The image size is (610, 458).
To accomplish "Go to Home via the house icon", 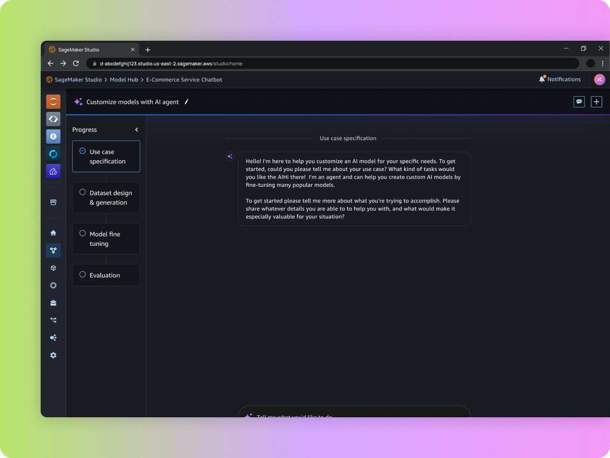I will 53,233.
